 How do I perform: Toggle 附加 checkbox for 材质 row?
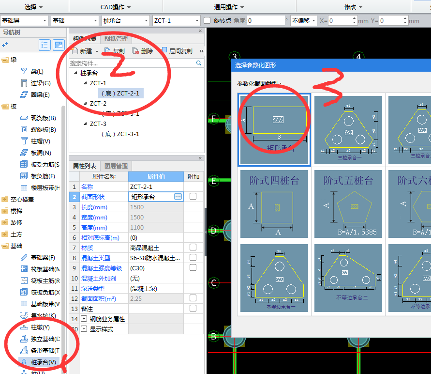pos(193,247)
